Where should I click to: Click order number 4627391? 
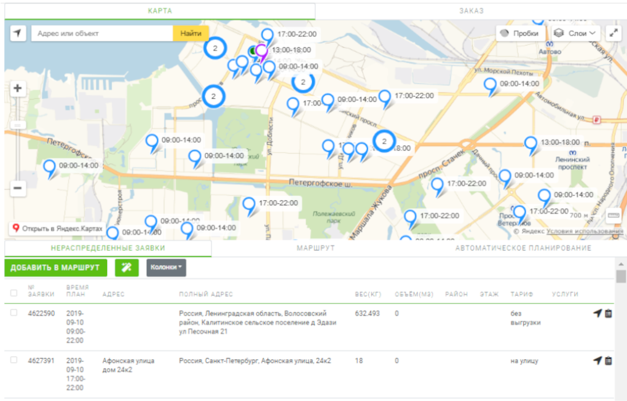[x=41, y=360]
